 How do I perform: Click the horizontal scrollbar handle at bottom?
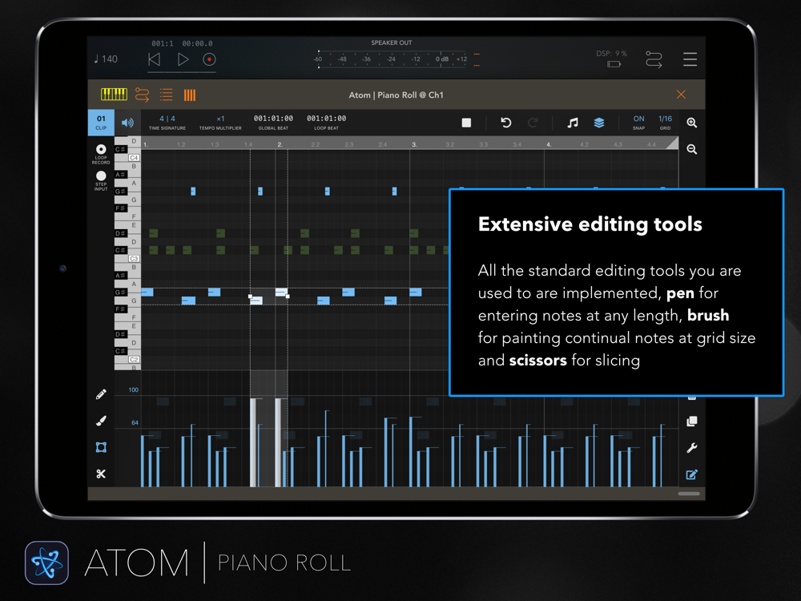coord(689,494)
